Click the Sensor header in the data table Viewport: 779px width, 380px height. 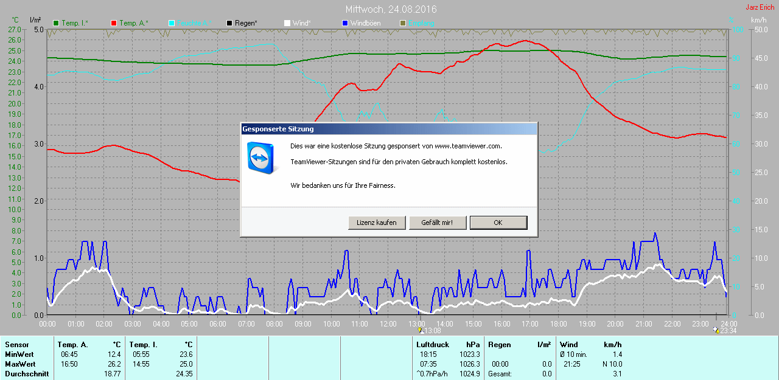pyautogui.click(x=16, y=345)
